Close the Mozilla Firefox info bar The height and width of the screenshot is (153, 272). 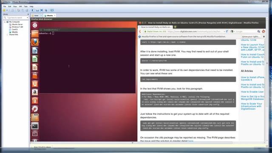pos(264,37)
